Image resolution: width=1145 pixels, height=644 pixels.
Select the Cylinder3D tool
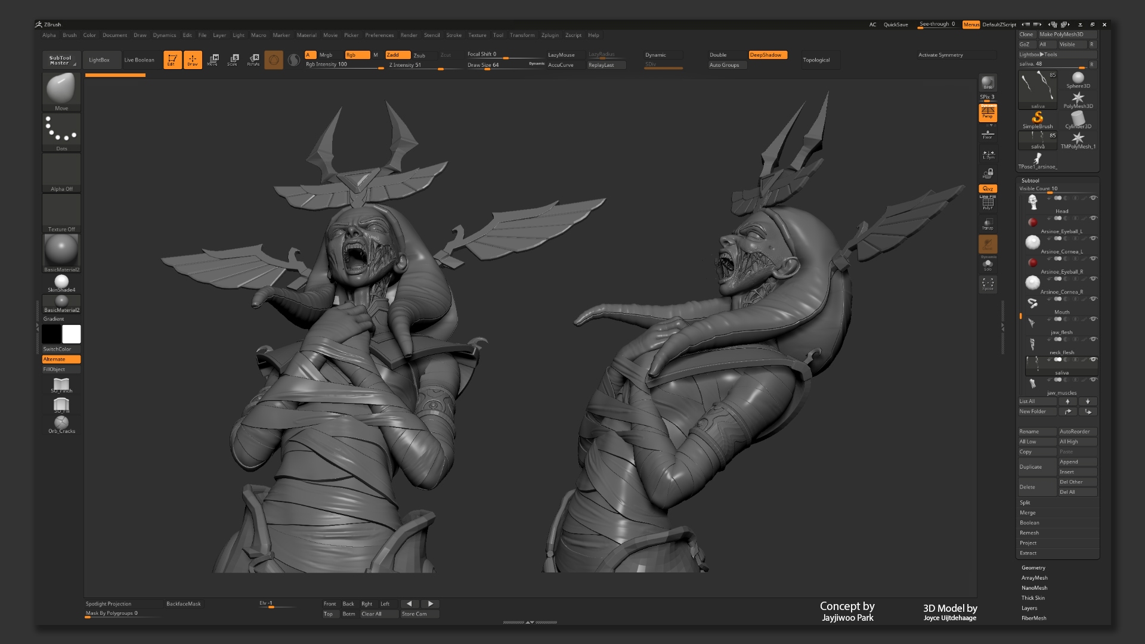(x=1078, y=120)
